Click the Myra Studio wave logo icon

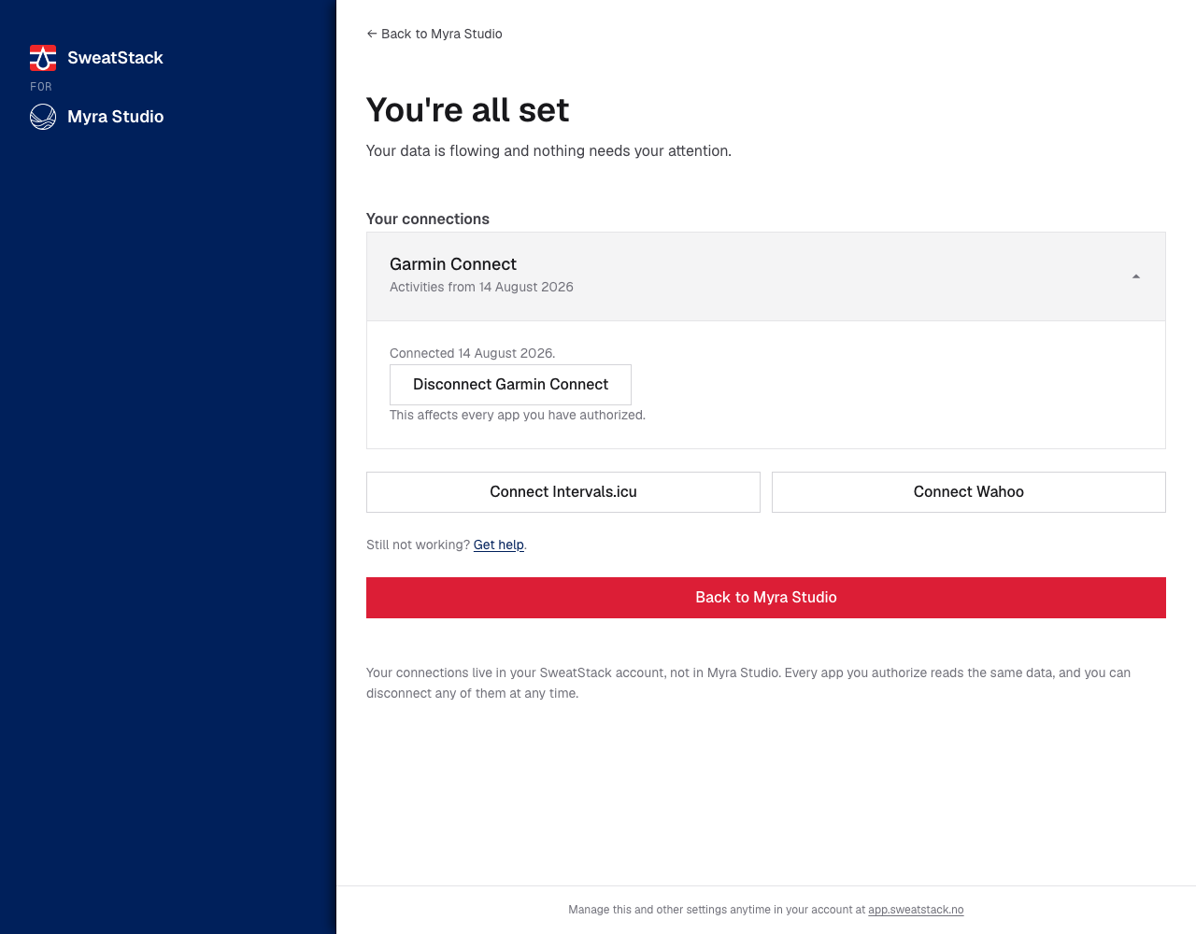[43, 117]
